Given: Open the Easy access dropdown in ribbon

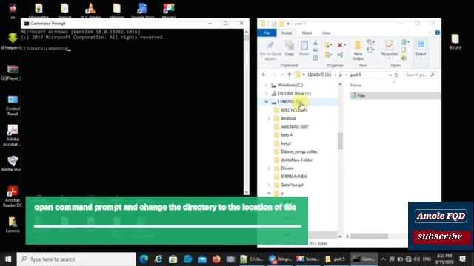Looking at the screenshot, I should tap(370, 50).
